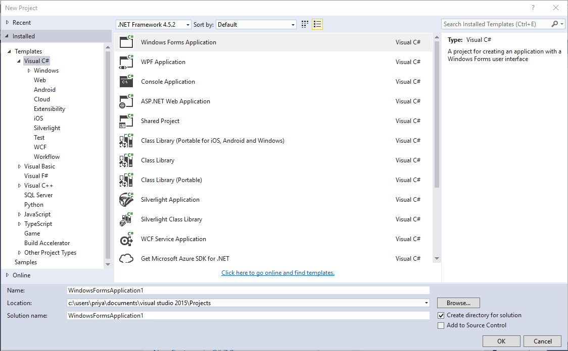Click the tree pane scroll down arrow

[x=108, y=265]
